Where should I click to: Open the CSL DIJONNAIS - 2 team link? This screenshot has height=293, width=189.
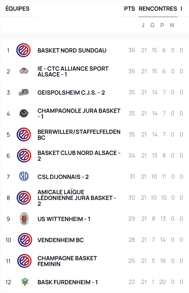[x=63, y=177]
